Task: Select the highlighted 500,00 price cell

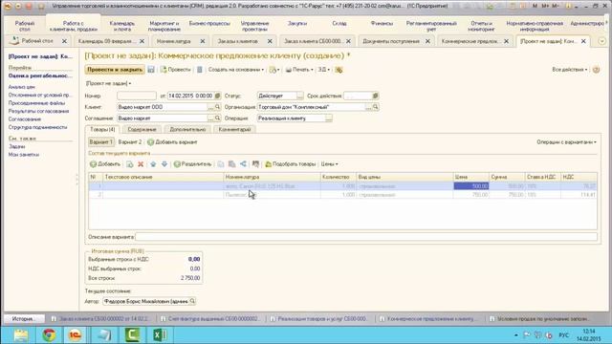Action: pos(471,186)
